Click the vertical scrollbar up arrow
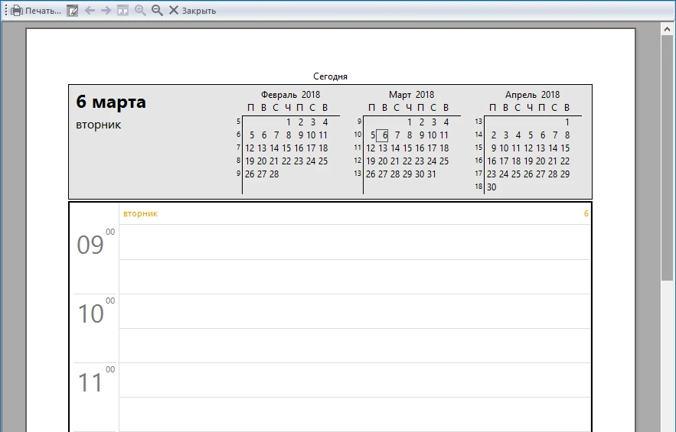Viewport: 676px width, 432px height. (667, 28)
